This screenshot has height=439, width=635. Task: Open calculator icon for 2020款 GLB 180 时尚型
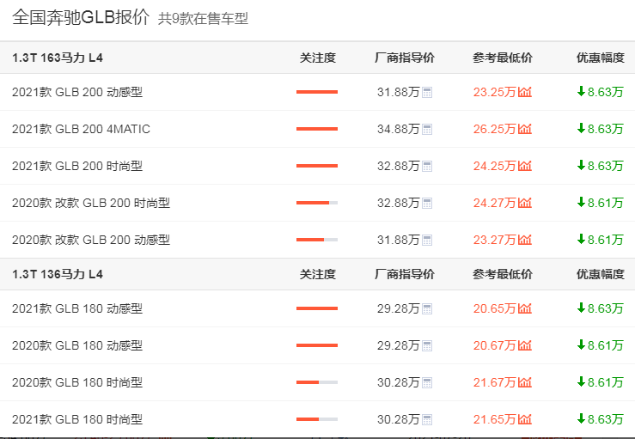pyautogui.click(x=427, y=383)
